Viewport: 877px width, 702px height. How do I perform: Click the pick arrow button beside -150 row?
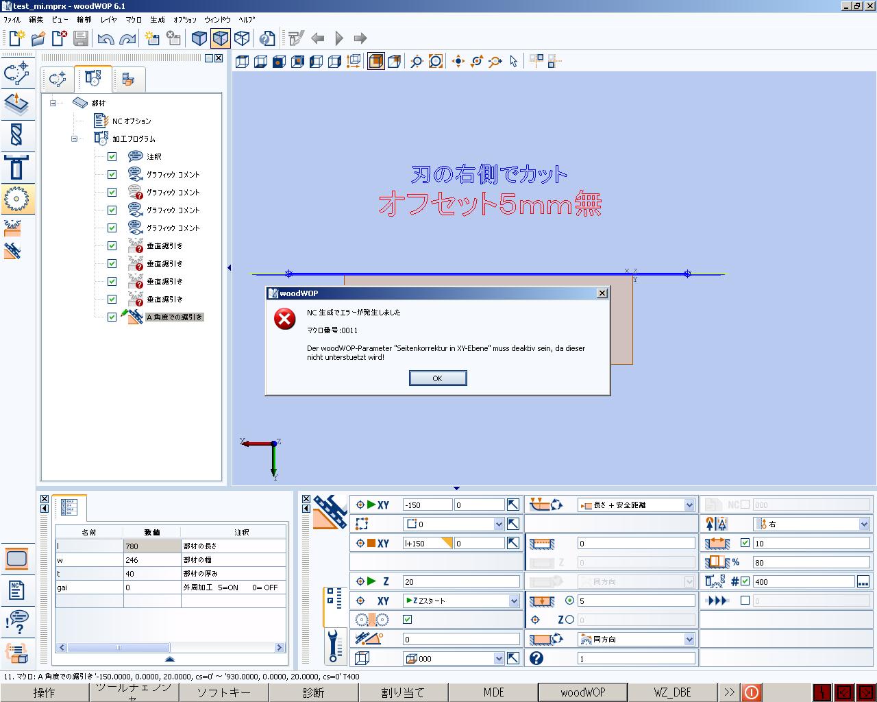[x=513, y=505]
